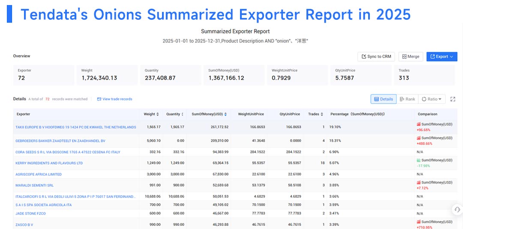The image size is (510, 229).
Task: Open the Export dropdown button
Action: (442, 57)
